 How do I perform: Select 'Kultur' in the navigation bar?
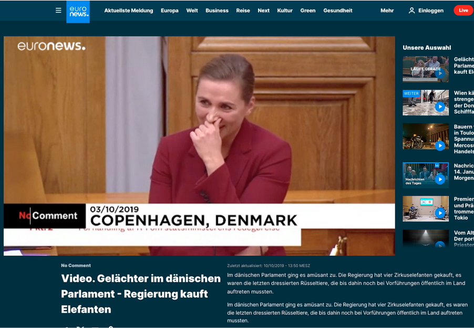coord(285,10)
